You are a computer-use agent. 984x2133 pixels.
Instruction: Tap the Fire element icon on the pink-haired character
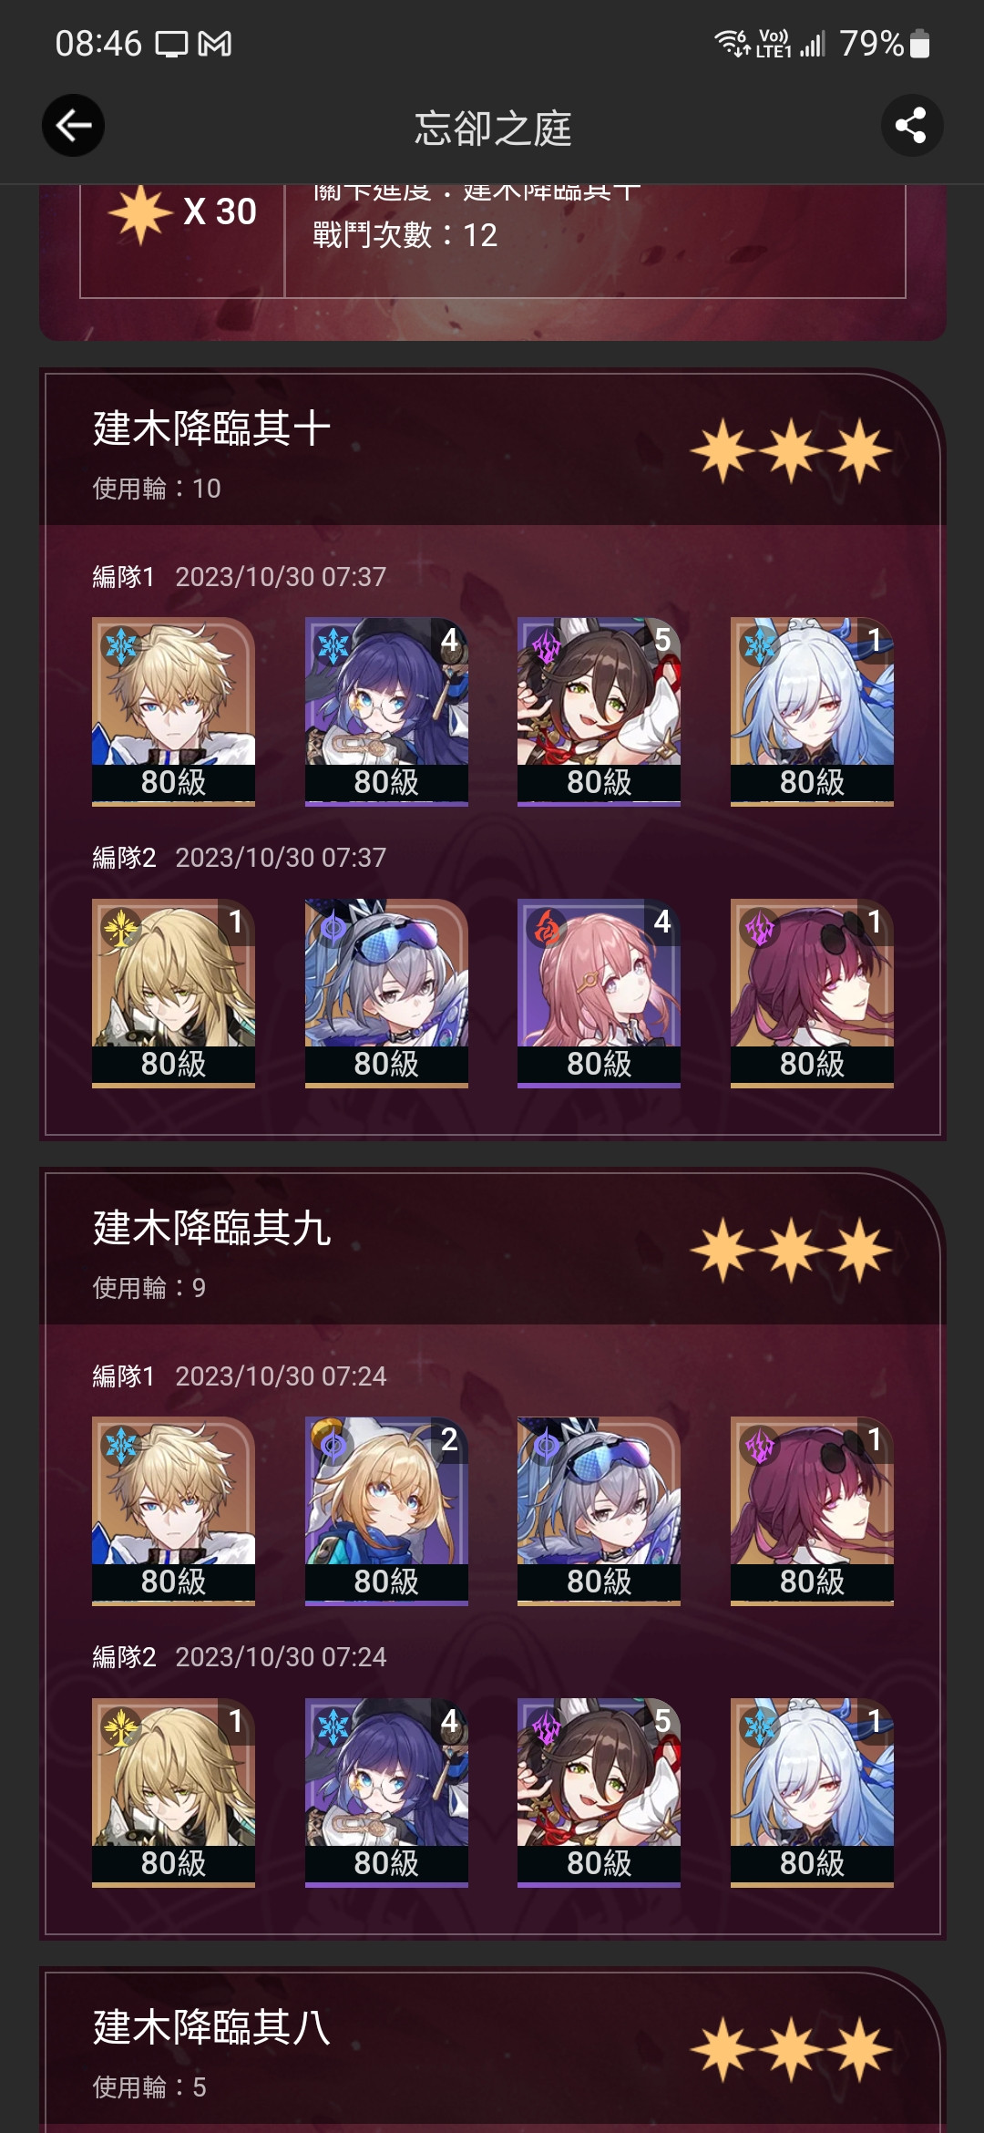tap(547, 928)
